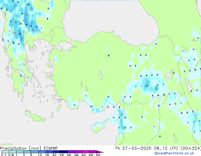Click the '(00+324)' forecast offset text

(x=191, y=148)
